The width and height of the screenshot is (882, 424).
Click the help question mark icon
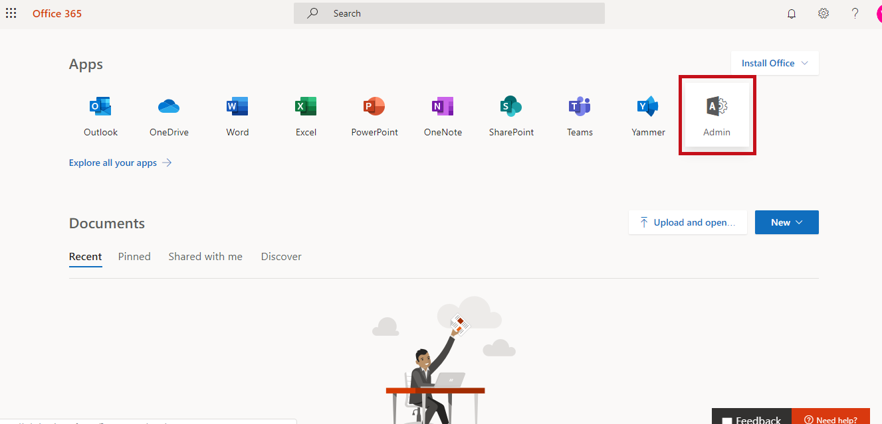[x=855, y=13]
